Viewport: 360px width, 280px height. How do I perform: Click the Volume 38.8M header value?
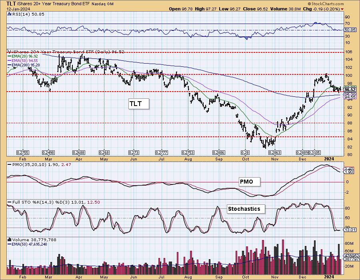tap(285, 9)
